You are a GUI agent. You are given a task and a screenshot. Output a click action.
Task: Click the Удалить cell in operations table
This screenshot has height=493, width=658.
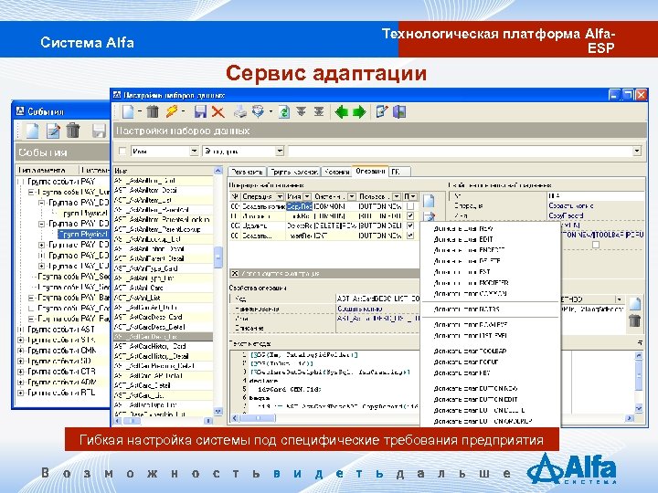261,226
